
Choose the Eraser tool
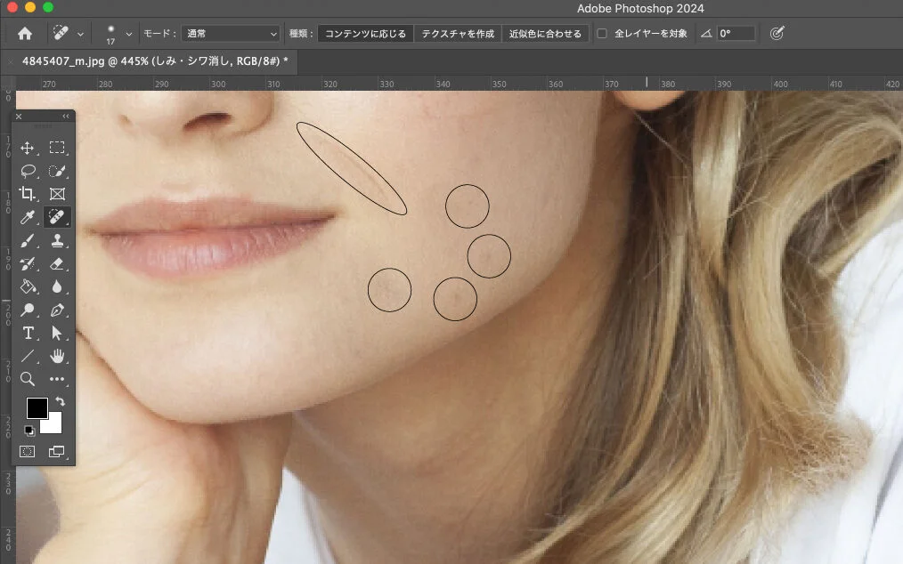tap(57, 263)
